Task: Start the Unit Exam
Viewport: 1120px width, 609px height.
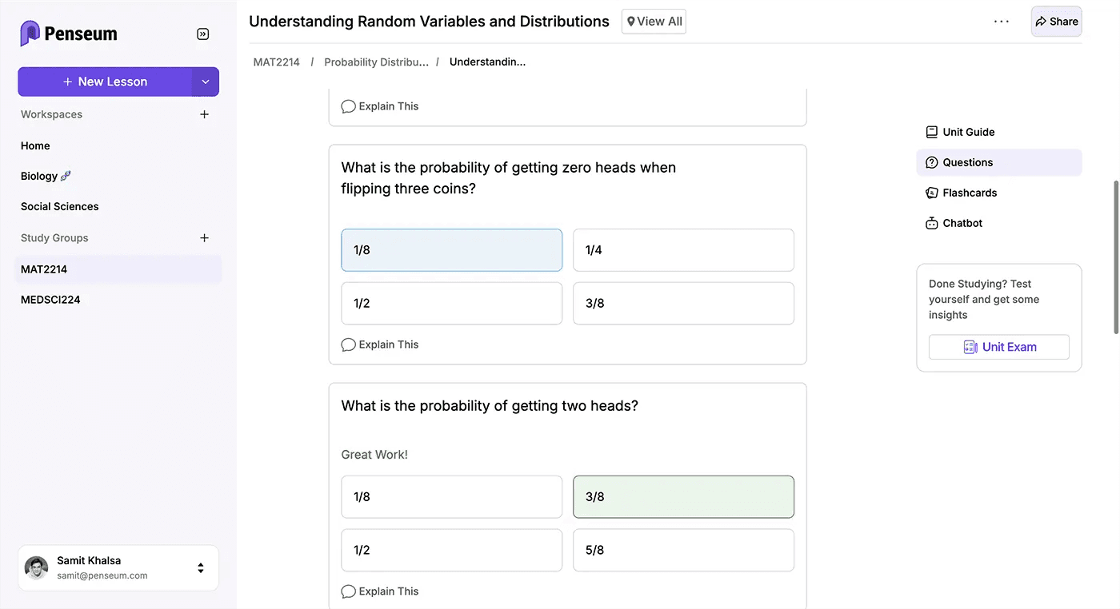Action: pyautogui.click(x=998, y=347)
